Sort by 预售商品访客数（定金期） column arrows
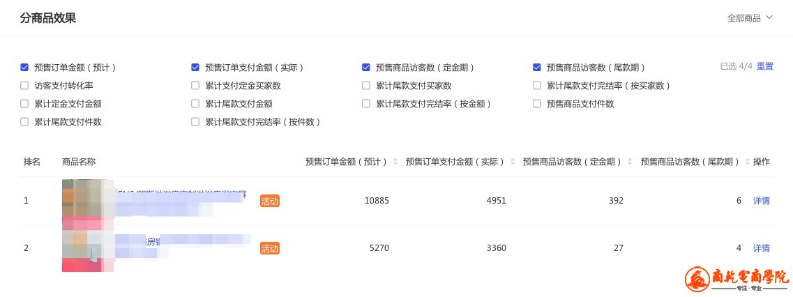Image resolution: width=793 pixels, height=297 pixels. pos(630,162)
